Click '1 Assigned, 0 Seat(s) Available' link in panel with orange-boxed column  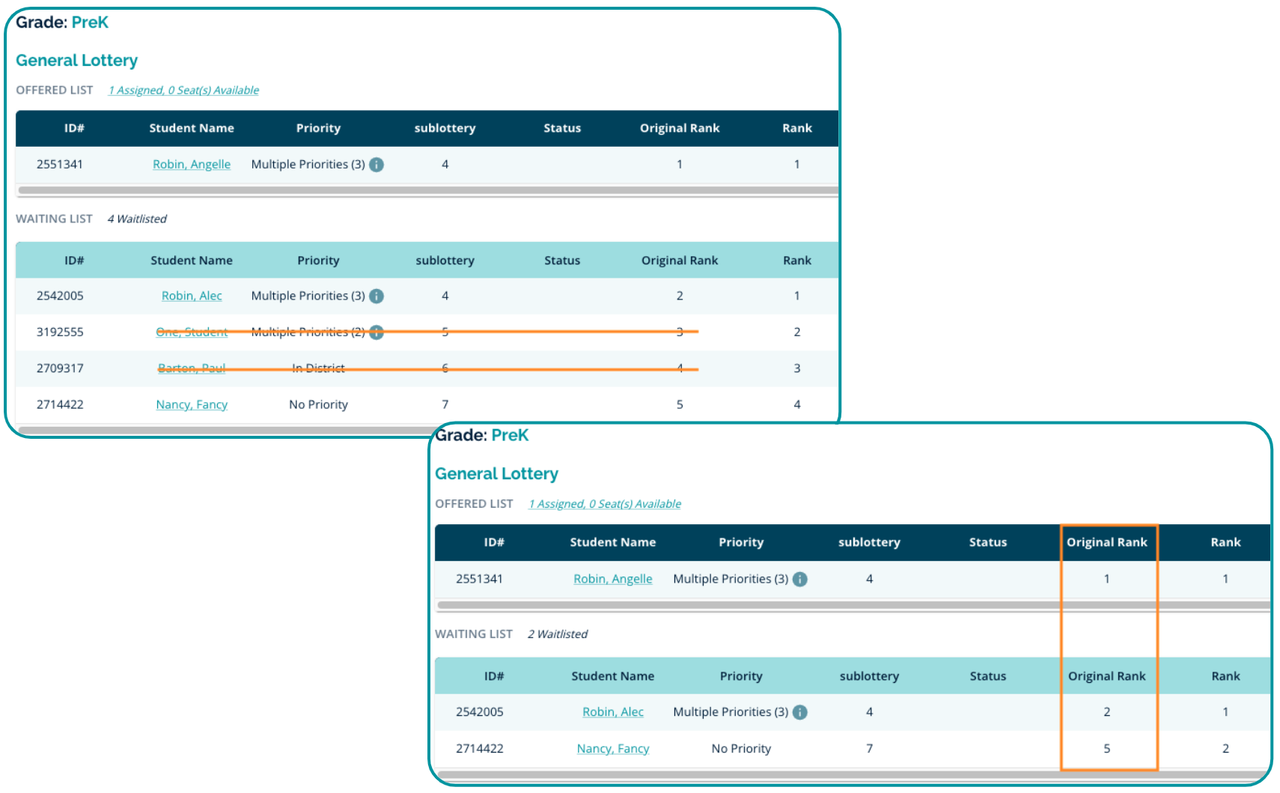pyautogui.click(x=605, y=504)
